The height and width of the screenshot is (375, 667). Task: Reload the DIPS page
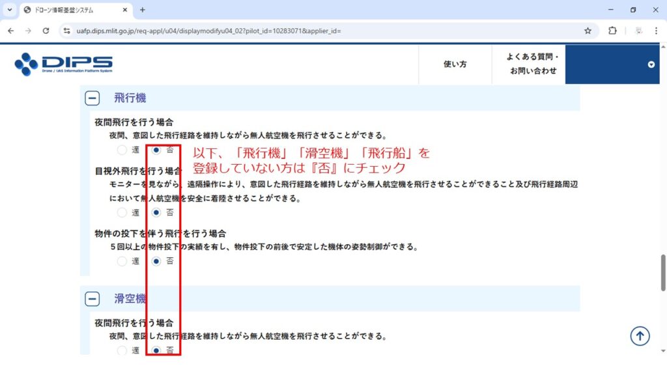46,31
